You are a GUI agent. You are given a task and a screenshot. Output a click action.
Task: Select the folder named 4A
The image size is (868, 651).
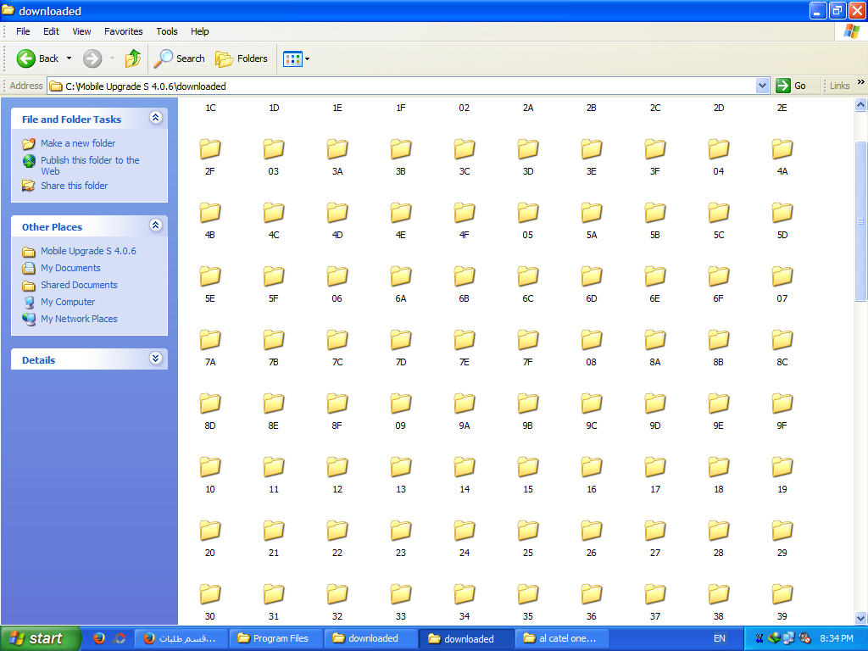click(x=782, y=157)
